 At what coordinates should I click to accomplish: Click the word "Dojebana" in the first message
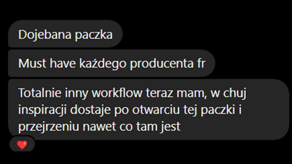[45, 35]
